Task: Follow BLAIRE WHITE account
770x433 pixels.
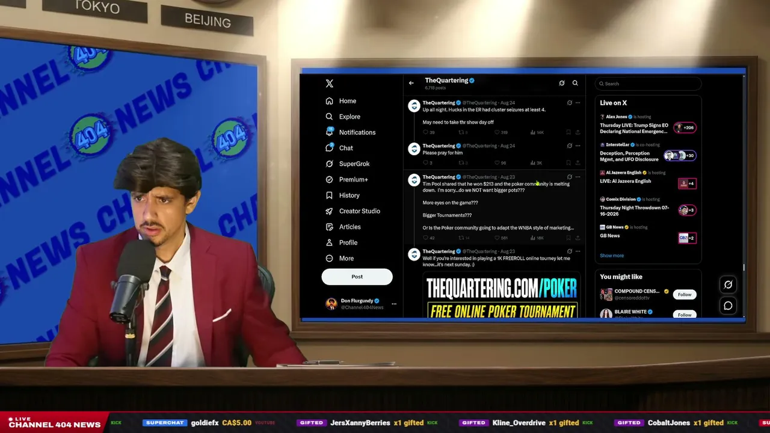Action: (685, 315)
